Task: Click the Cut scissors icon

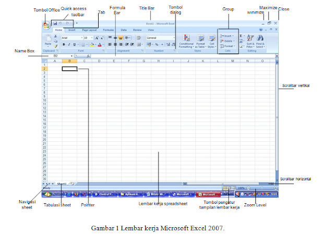Action: coord(56,36)
